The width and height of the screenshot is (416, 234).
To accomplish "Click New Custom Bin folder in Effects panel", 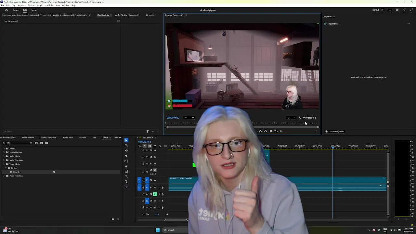I will [x=113, y=219].
